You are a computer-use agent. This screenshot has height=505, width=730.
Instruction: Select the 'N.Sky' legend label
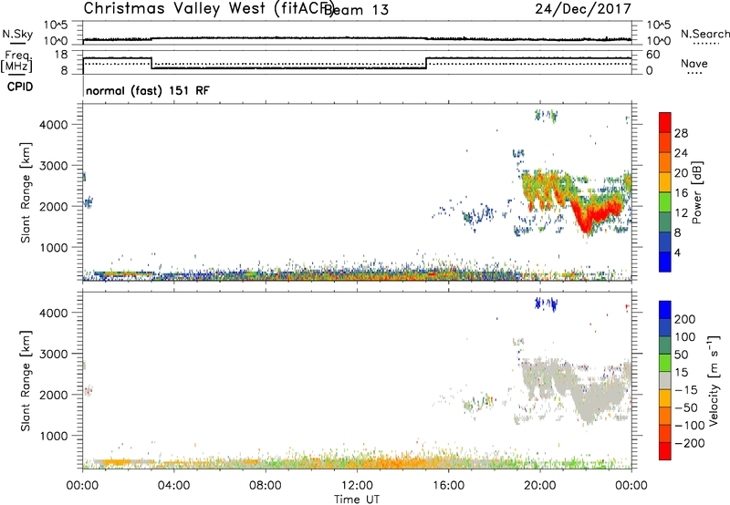17,34
